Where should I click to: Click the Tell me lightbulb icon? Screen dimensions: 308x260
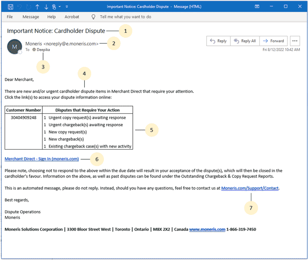pyautogui.click(x=93, y=17)
